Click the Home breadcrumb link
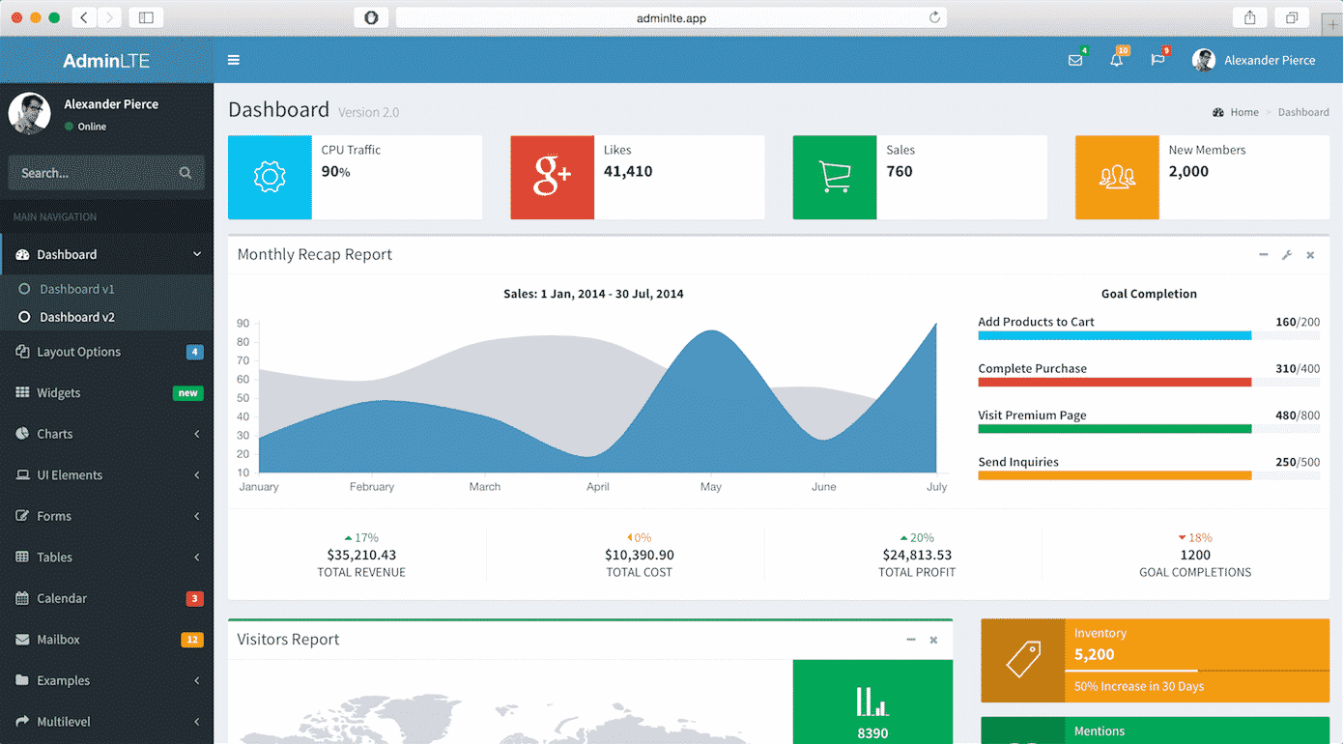The height and width of the screenshot is (744, 1343). pos(1244,112)
